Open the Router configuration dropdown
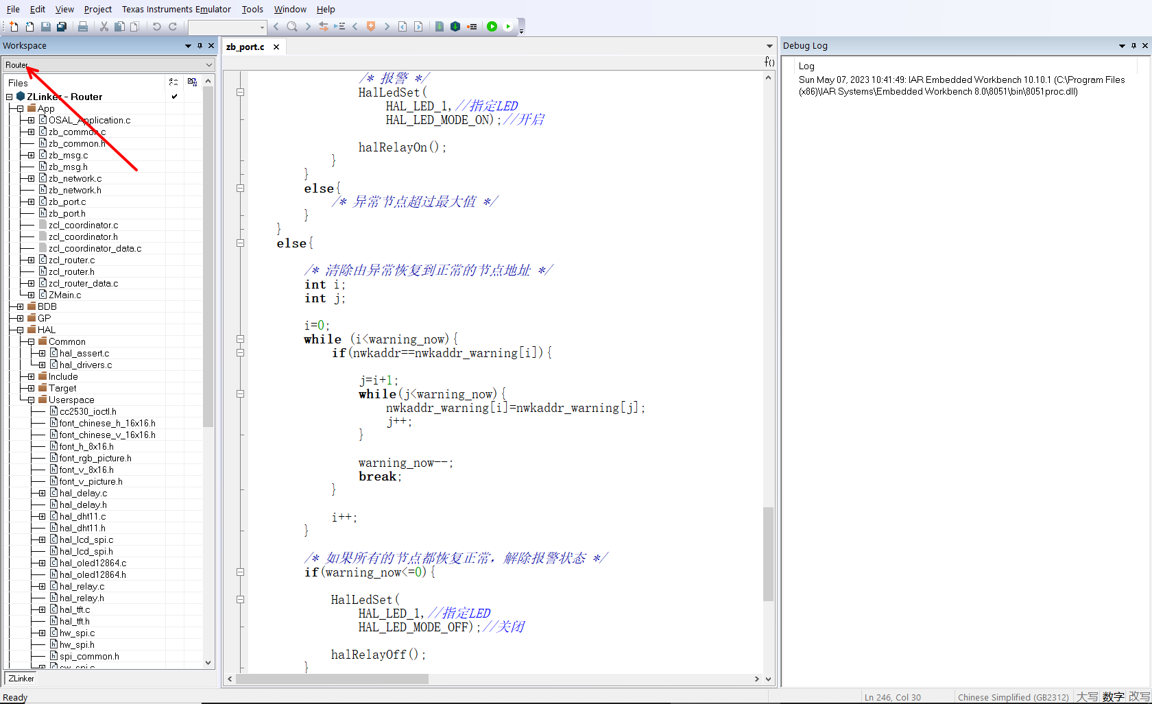Screen dimensions: 1152x704 point(109,65)
